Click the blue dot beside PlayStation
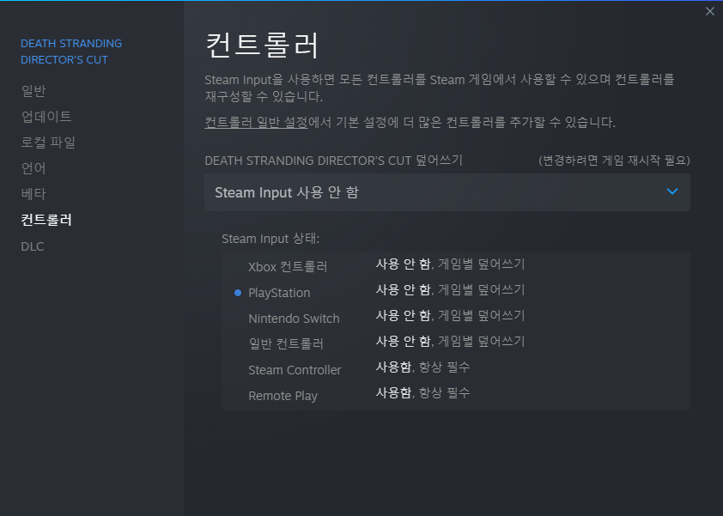 coord(237,293)
